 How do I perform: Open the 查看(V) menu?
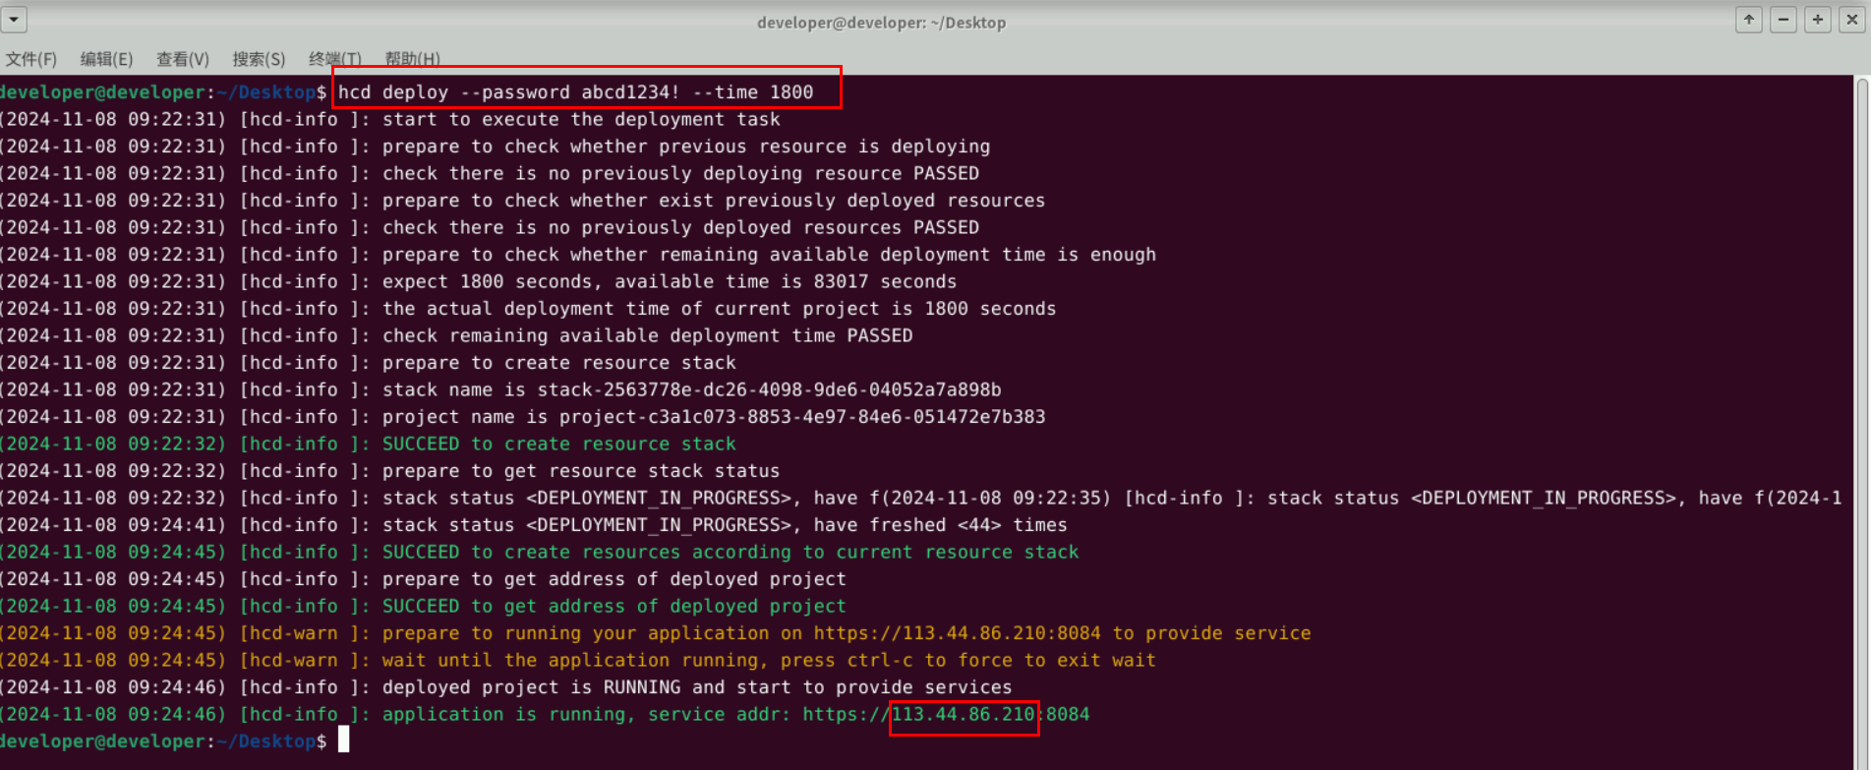[x=183, y=59]
